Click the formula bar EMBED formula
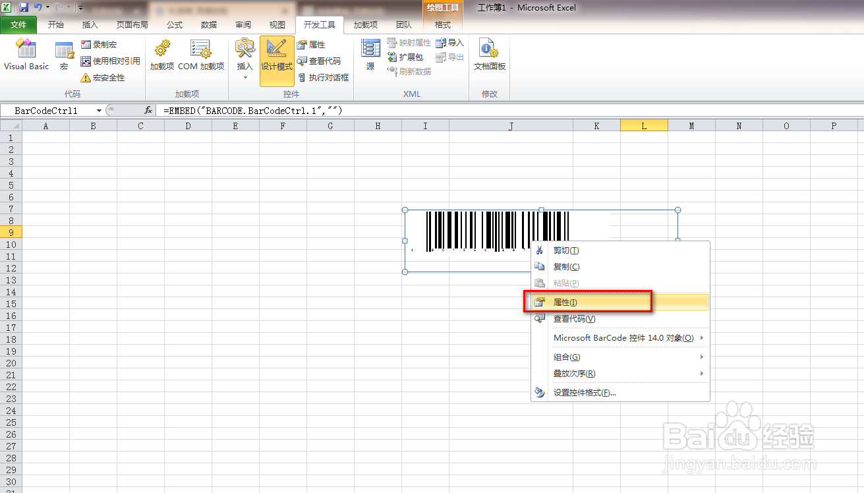 [x=252, y=111]
